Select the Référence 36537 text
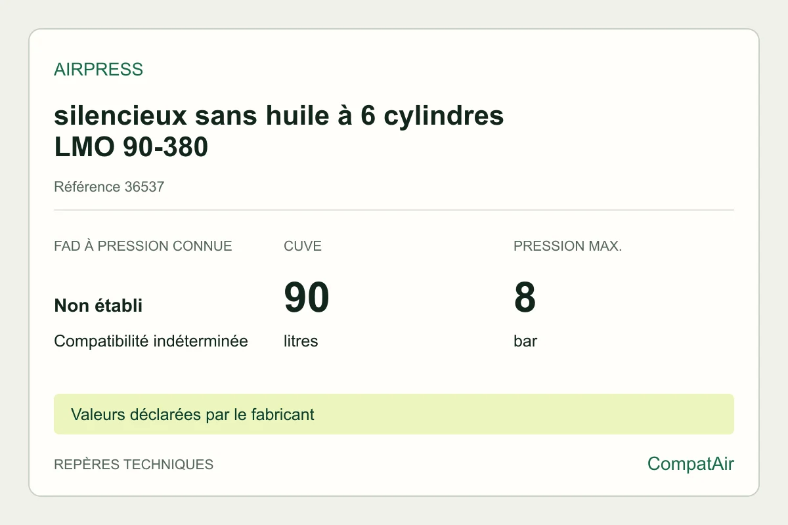Image resolution: width=788 pixels, height=525 pixels. pos(109,187)
